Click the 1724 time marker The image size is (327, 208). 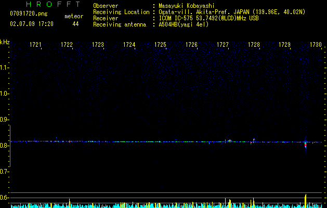[129, 45]
